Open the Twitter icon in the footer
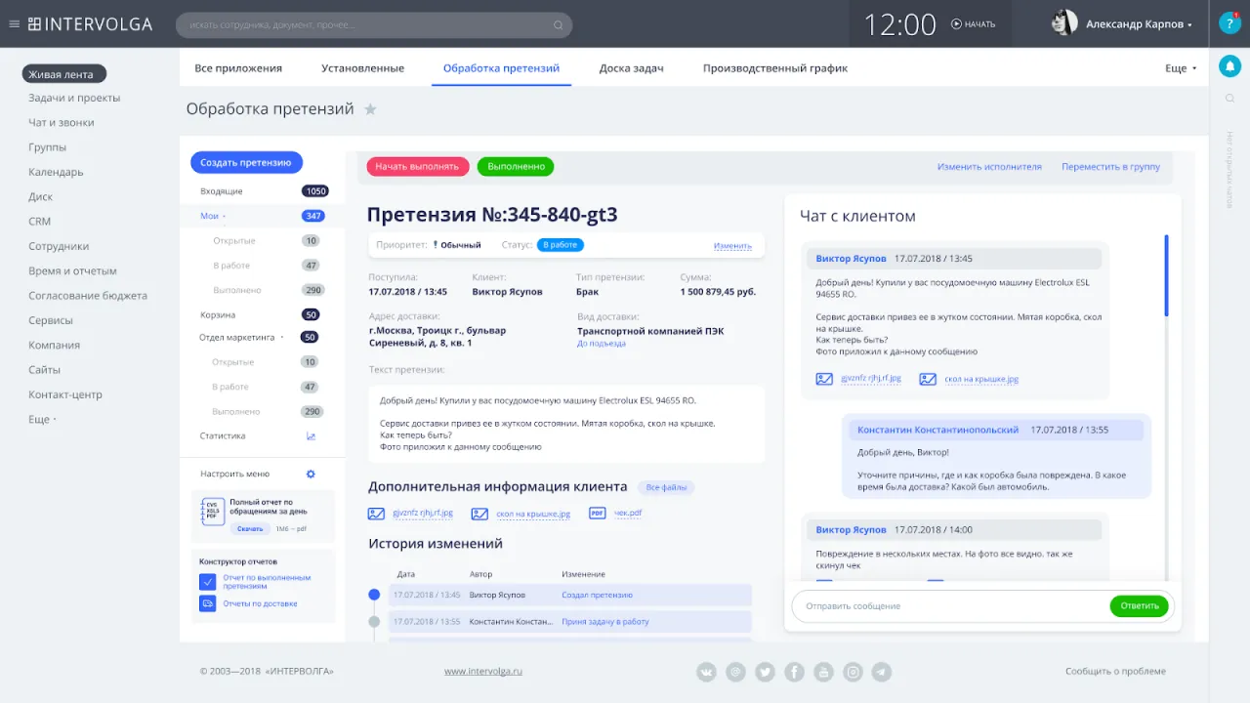The height and width of the screenshot is (703, 1250). click(x=765, y=672)
